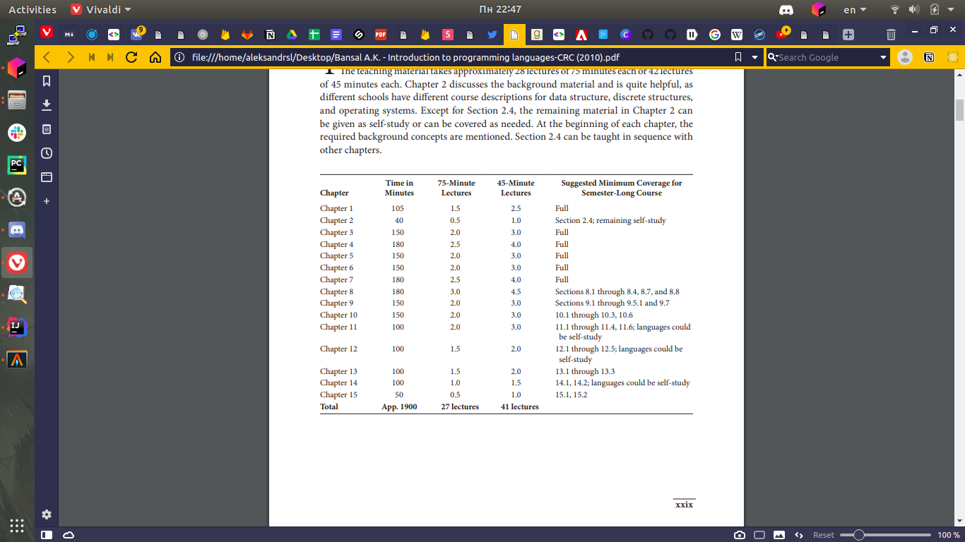Switch to the Goodreads tab

(537, 34)
